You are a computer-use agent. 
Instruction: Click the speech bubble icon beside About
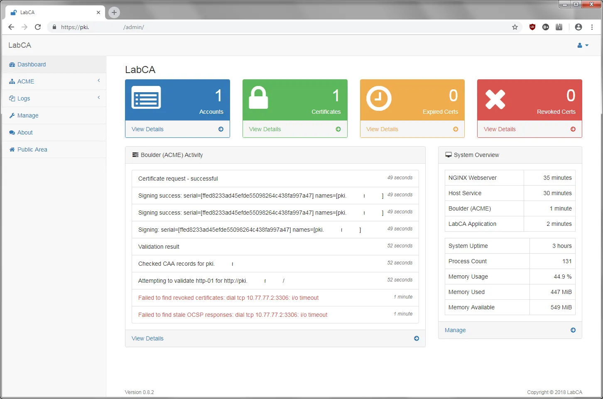[x=12, y=132]
